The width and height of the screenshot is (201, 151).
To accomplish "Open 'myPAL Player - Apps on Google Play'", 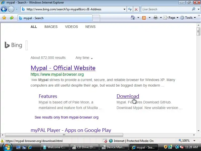I will (x=71, y=130).
